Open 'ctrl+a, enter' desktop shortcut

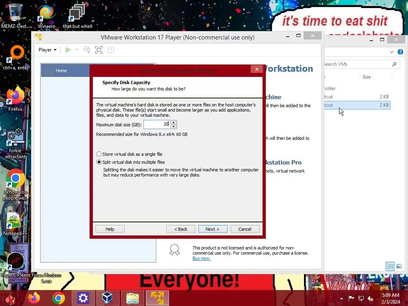pyautogui.click(x=16, y=58)
